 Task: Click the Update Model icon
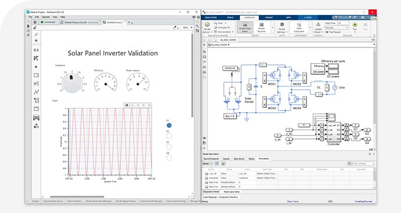tap(318, 24)
